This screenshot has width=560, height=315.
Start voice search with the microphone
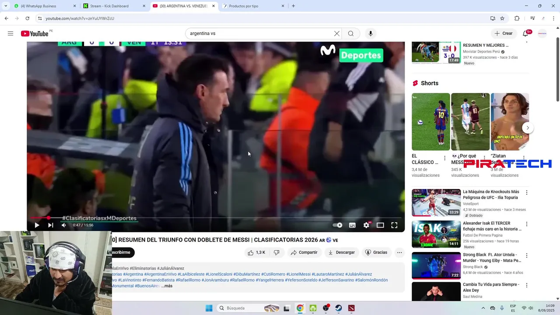coord(371,34)
